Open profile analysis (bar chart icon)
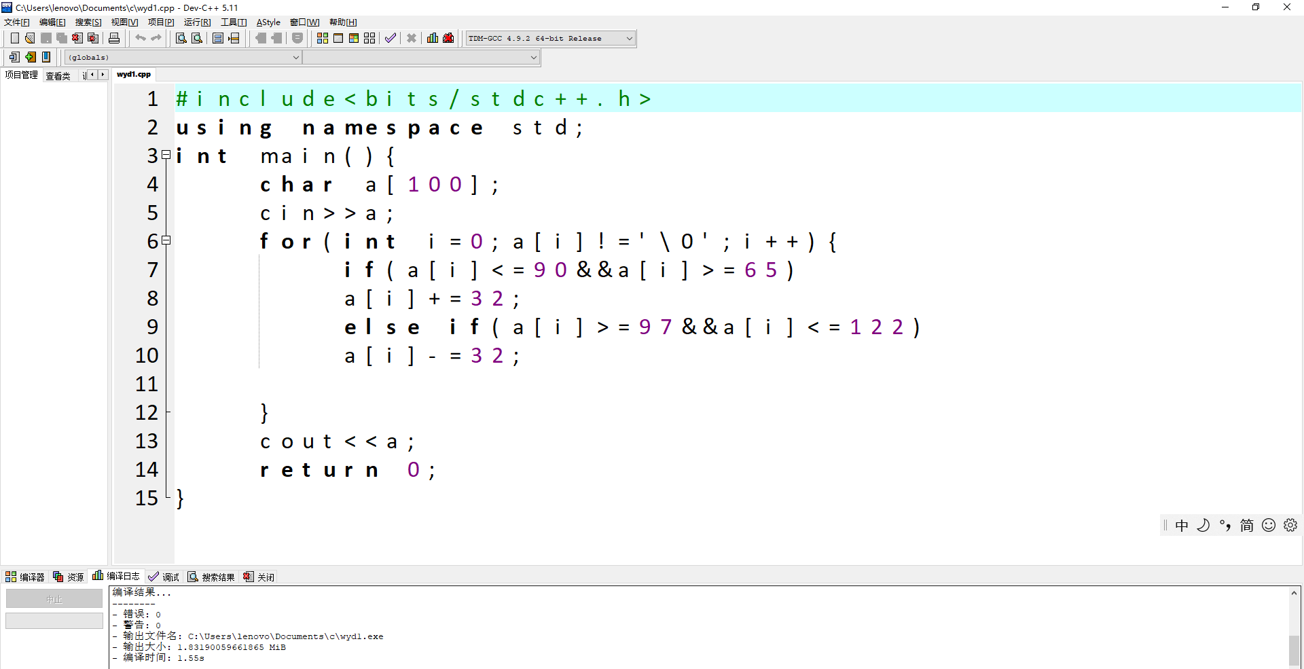The width and height of the screenshot is (1304, 669). coord(433,39)
